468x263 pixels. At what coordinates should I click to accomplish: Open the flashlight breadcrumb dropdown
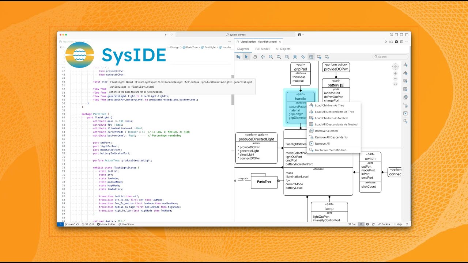click(208, 47)
